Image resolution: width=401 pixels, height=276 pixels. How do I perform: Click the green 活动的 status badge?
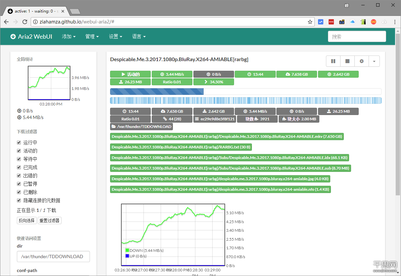[130, 74]
